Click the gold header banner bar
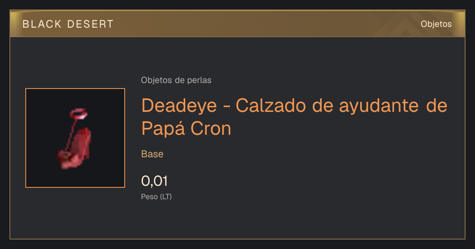 237,24
